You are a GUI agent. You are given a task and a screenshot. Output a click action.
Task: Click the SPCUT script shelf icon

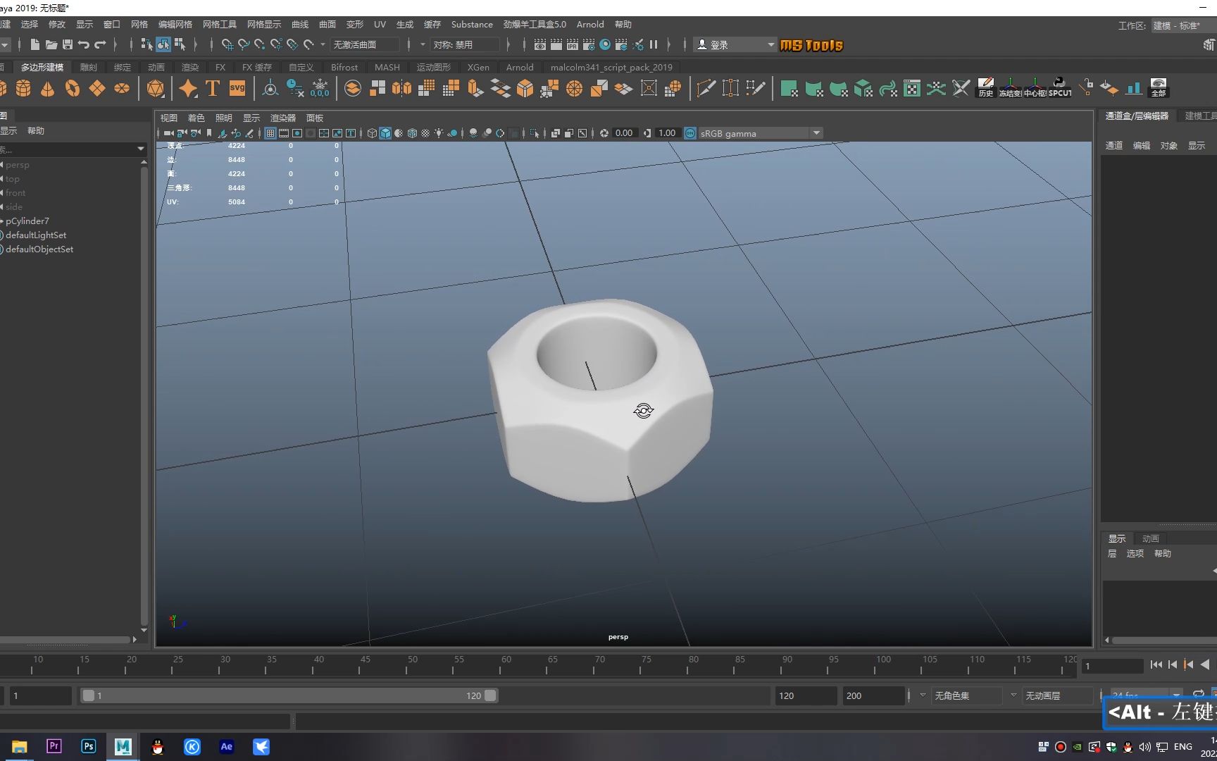pyautogui.click(x=1060, y=89)
